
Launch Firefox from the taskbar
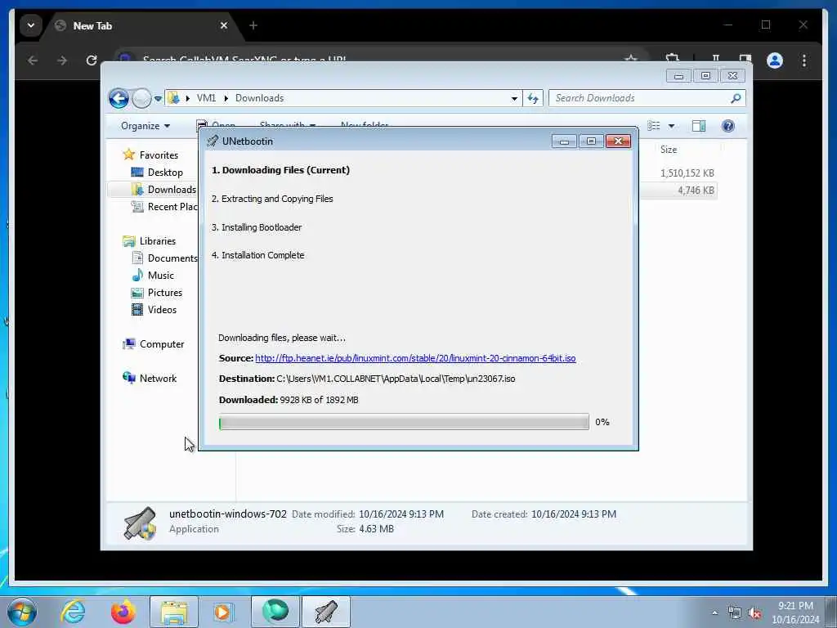[x=123, y=612]
